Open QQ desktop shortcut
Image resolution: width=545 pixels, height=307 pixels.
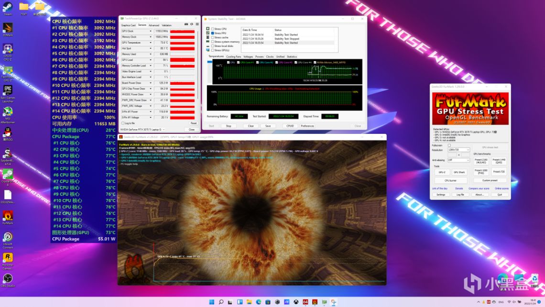(7, 134)
